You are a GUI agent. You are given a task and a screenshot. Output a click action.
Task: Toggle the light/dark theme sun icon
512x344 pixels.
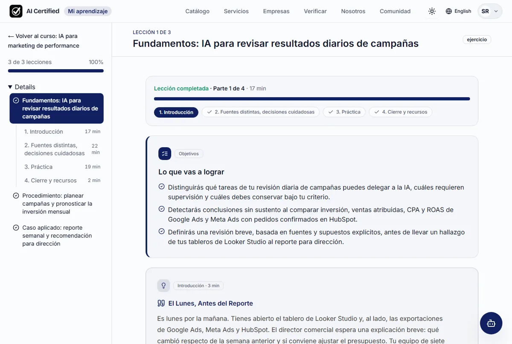[432, 11]
